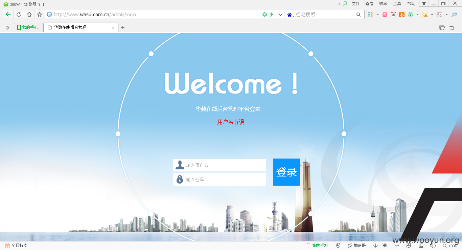Open the 文件 menu

pyautogui.click(x=355, y=4)
